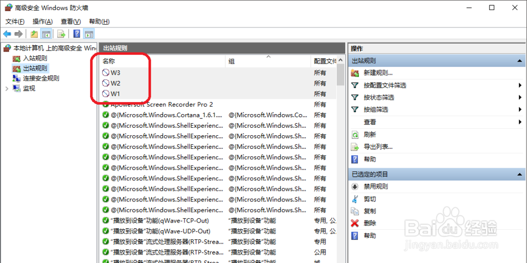The image size is (527, 263).
Task: Click the red X 删除 icon
Action: coord(355,223)
